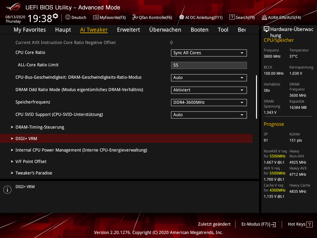Open the Tool tab
The height and width of the screenshot is (238, 317).
(223, 30)
